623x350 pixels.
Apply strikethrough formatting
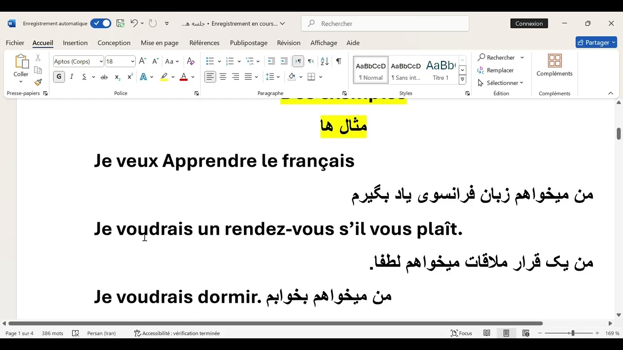pyautogui.click(x=104, y=77)
